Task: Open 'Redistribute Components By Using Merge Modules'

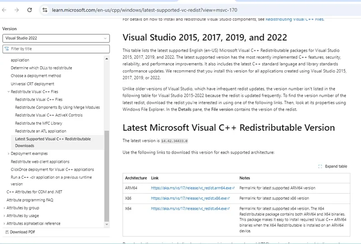Action: pos(57,107)
